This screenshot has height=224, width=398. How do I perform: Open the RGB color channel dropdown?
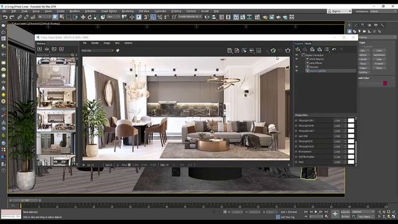pos(97,50)
